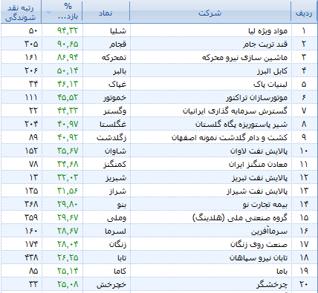Select company چرخشگر
The image size is (318, 293).
point(272,285)
